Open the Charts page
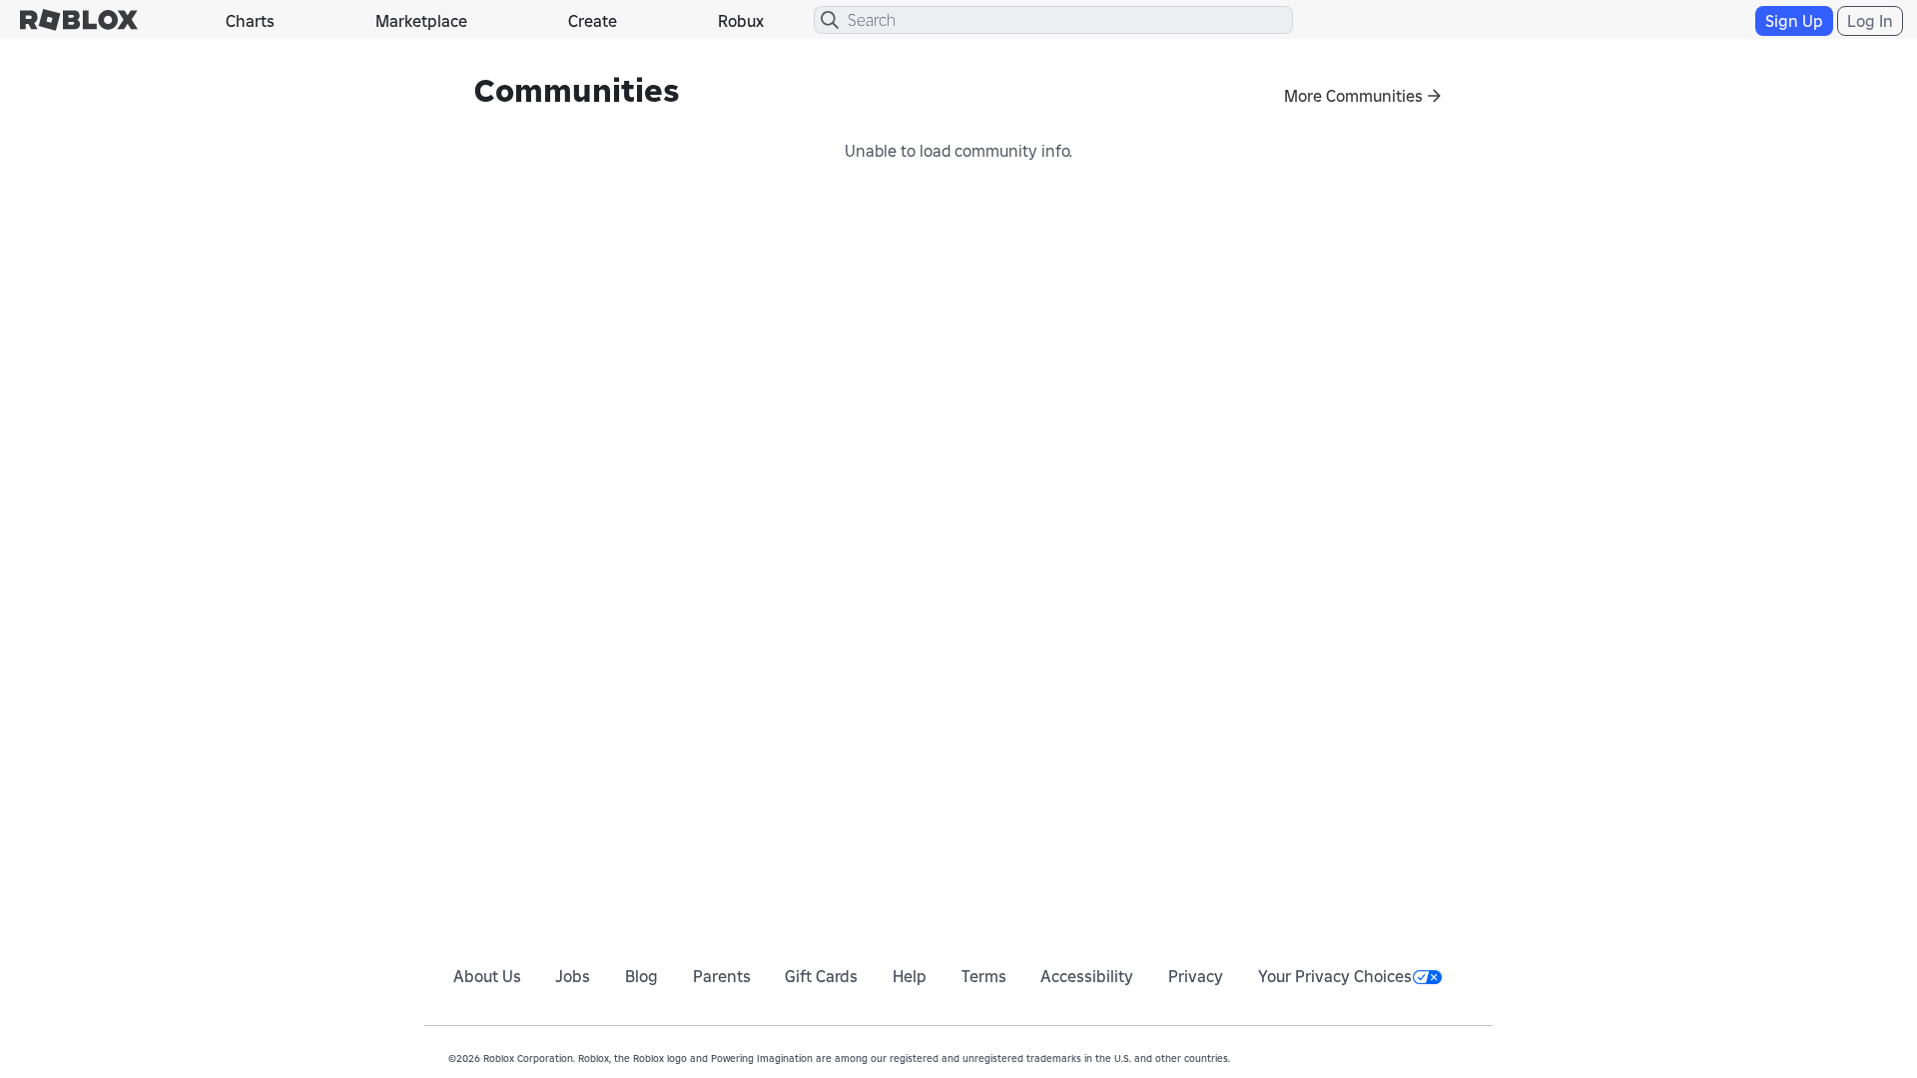Screen dimensions: 1917x1078 249,20
